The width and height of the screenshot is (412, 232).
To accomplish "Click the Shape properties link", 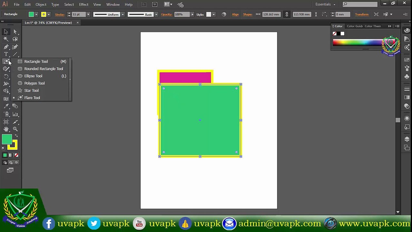I will coord(248,15).
